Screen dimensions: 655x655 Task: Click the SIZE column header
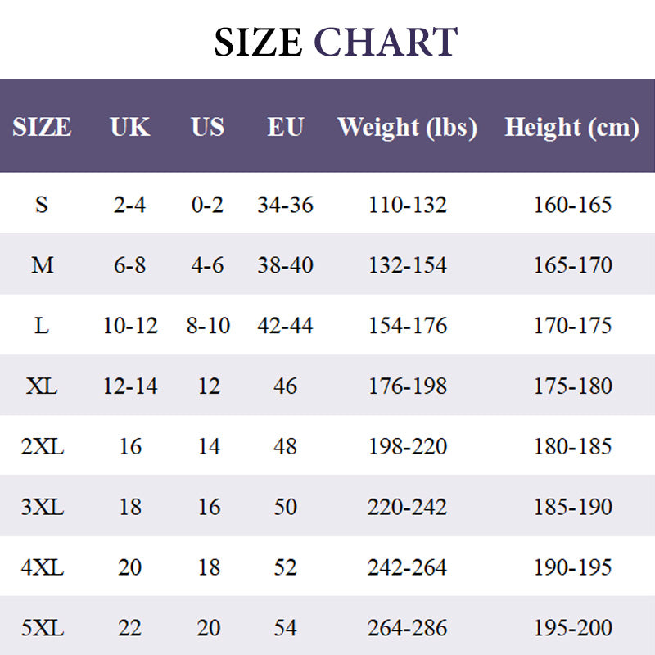pos(42,127)
